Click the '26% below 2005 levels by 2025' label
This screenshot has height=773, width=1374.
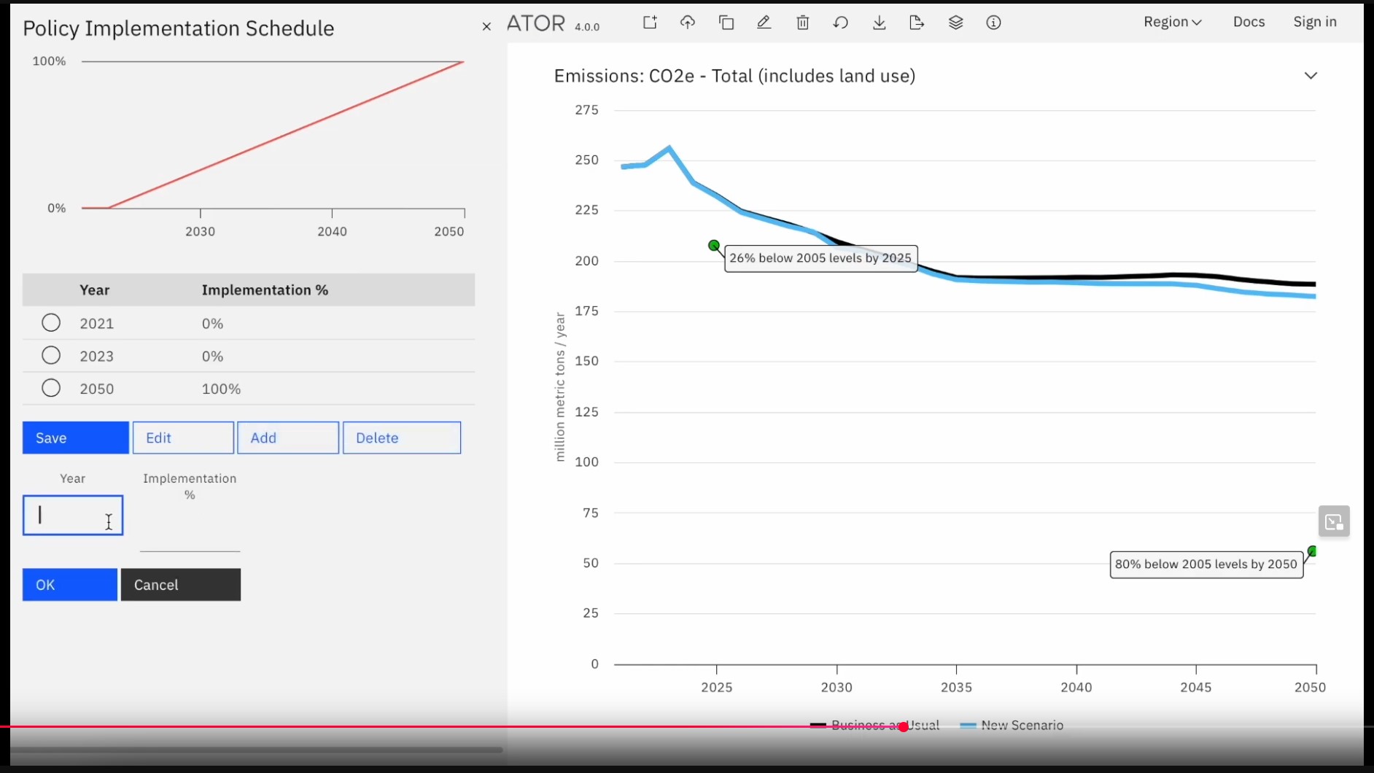pyautogui.click(x=820, y=258)
